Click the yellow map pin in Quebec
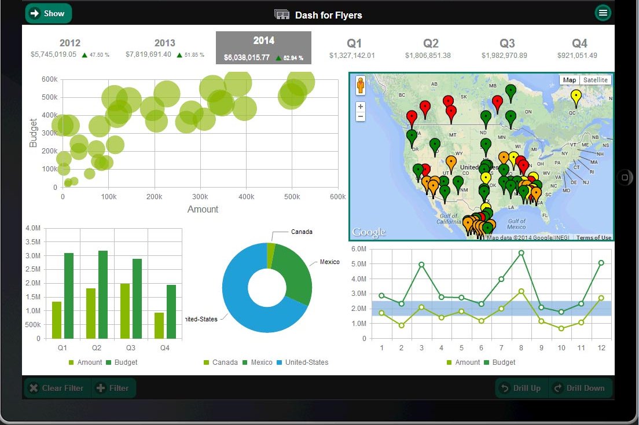Image resolution: width=639 pixels, height=425 pixels. (575, 97)
